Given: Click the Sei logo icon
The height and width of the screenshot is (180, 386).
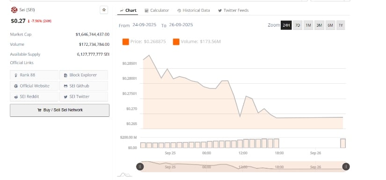Looking at the screenshot, I should pyautogui.click(x=14, y=10).
